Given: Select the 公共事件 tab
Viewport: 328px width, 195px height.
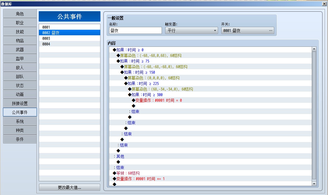Looking at the screenshot, I should pyautogui.click(x=20, y=112).
